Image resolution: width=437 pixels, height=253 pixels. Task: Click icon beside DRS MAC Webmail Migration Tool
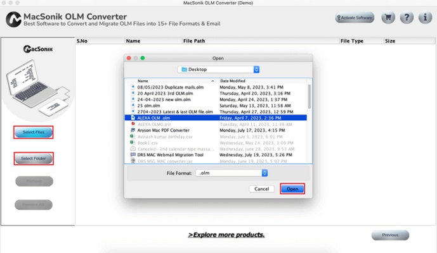(133, 154)
